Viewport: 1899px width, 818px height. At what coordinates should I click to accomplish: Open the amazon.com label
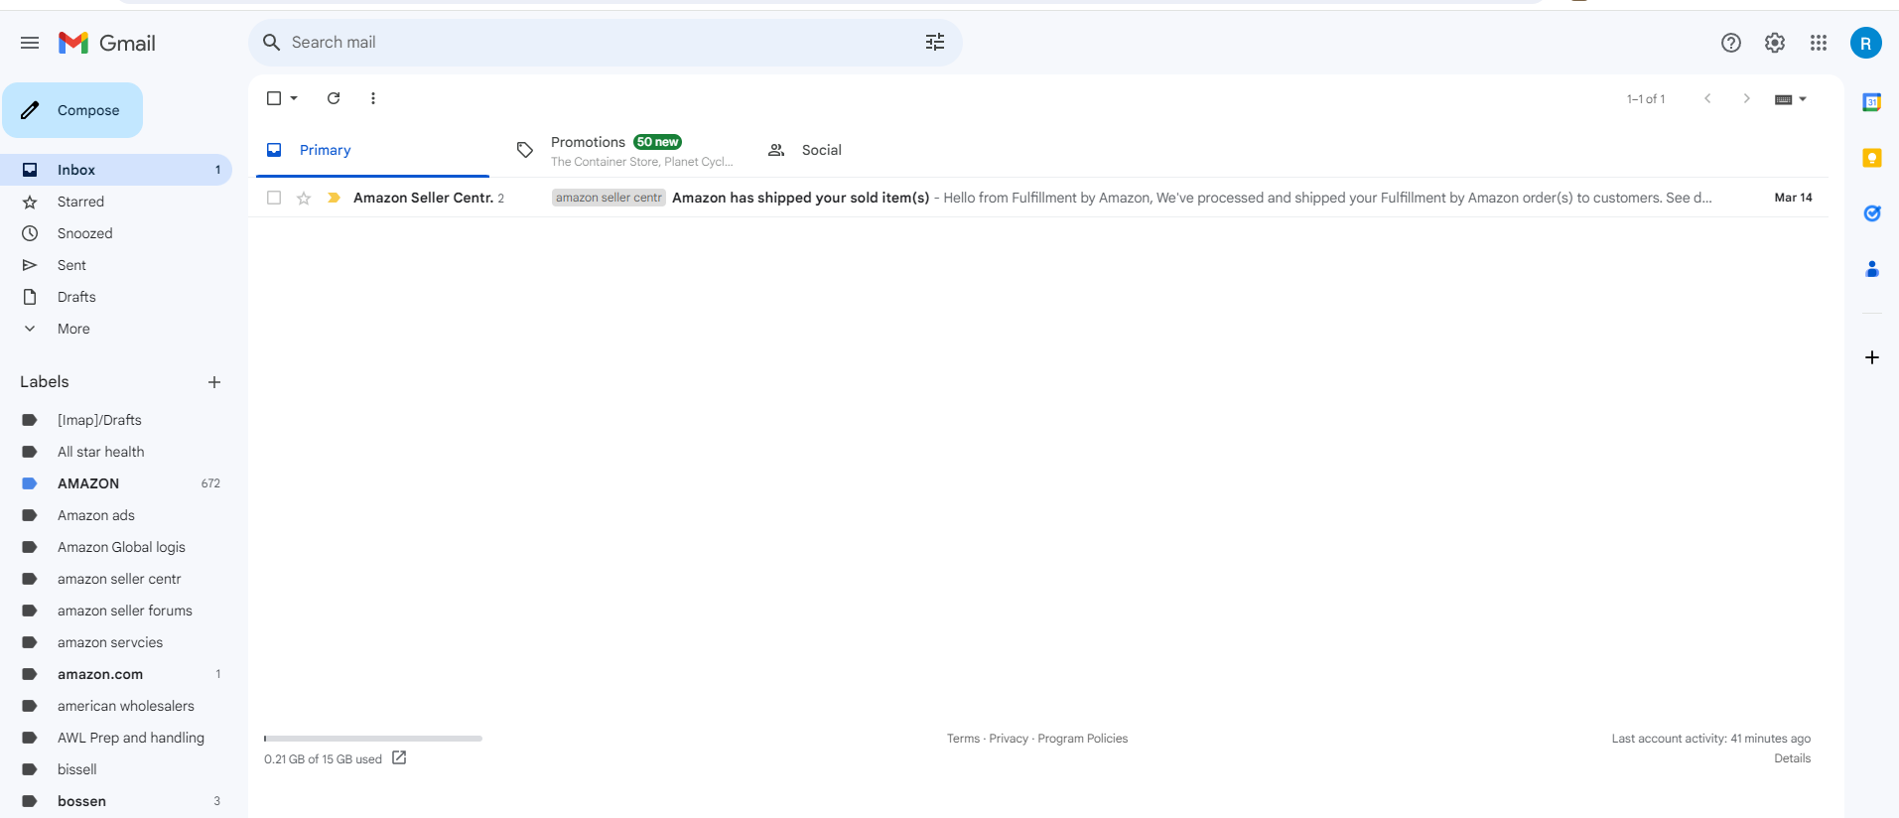point(116,674)
